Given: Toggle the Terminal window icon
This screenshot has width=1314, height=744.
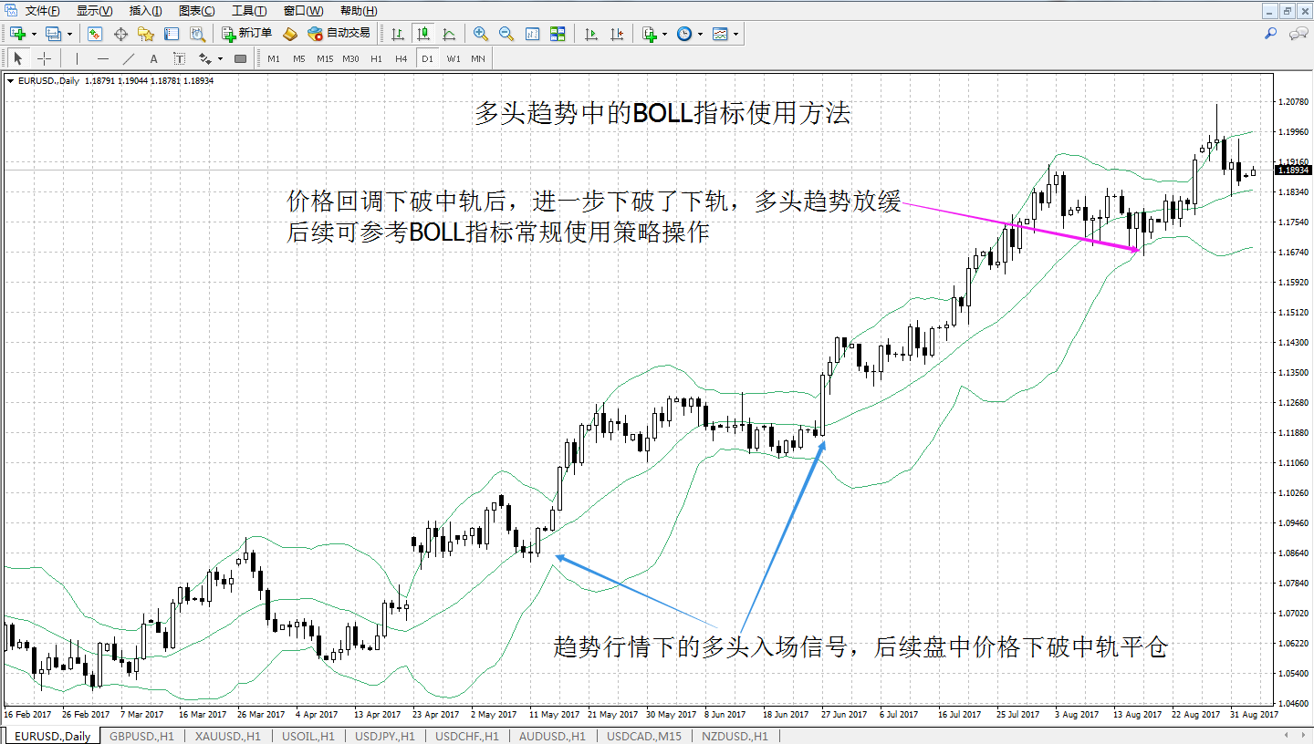Looking at the screenshot, I should (x=171, y=34).
